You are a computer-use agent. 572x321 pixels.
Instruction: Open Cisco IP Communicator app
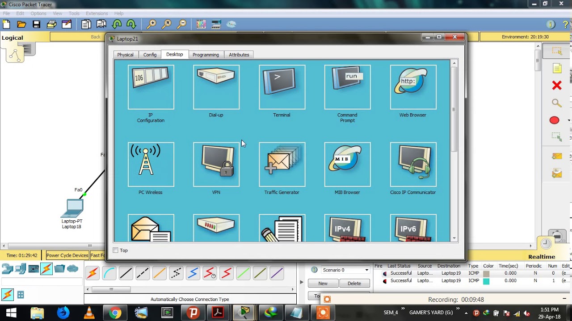[x=413, y=165]
